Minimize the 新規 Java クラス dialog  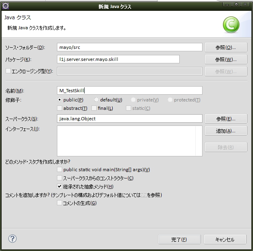[227, 4]
